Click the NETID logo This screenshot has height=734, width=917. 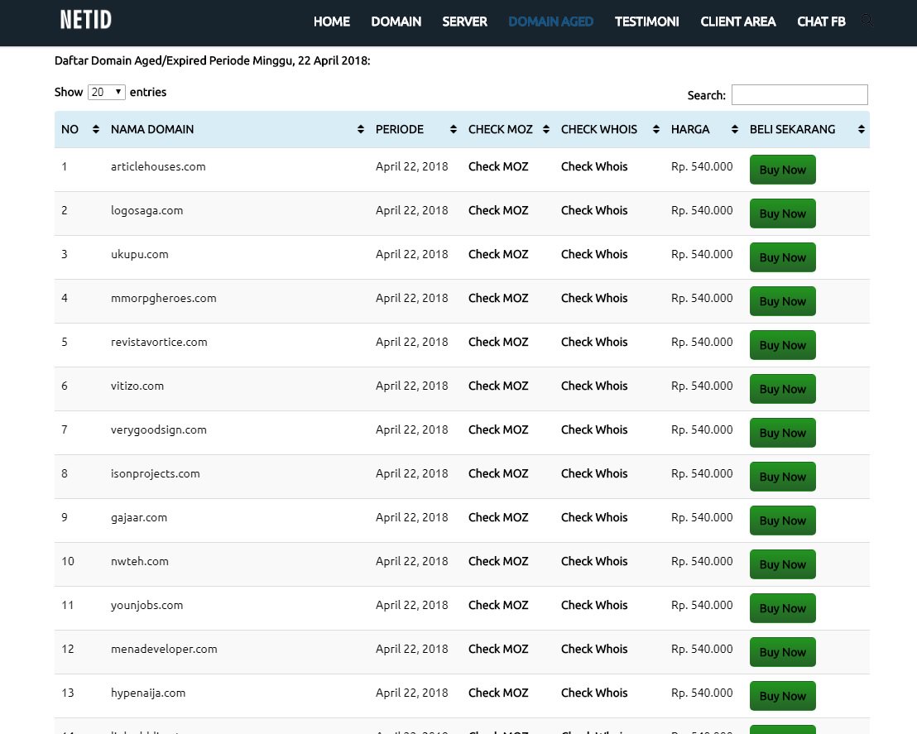point(86,20)
